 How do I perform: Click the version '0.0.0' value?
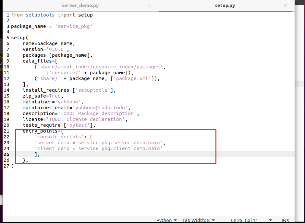tap(57, 49)
